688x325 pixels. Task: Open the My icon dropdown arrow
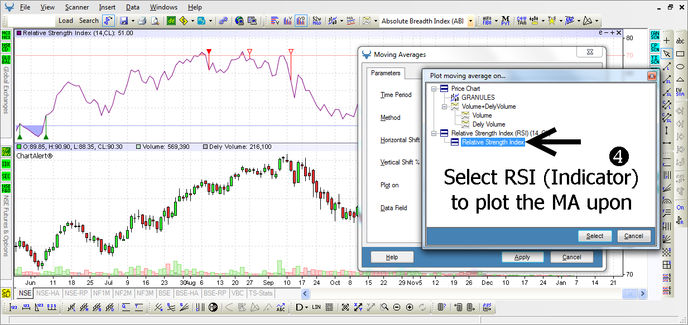210,21
